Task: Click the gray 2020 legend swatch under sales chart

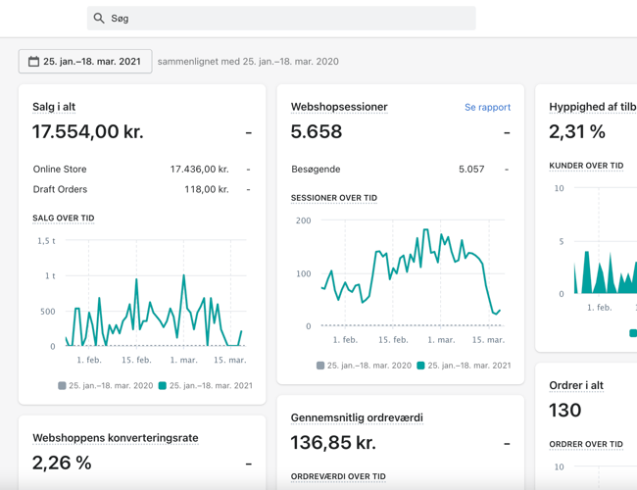Action: pos(62,385)
